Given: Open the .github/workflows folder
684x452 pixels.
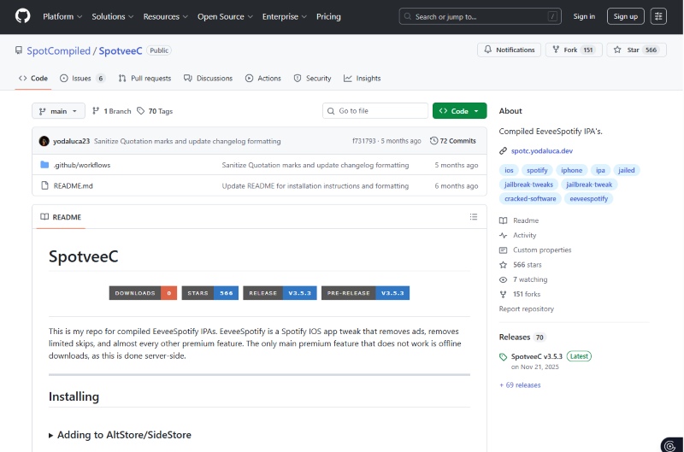Looking at the screenshot, I should tap(82, 165).
